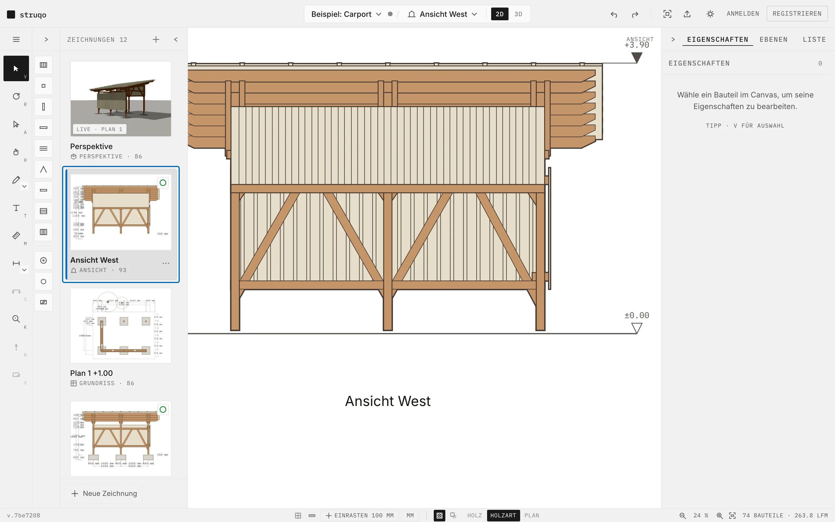Click the rafter shape icon (inverted V)
Image resolution: width=835 pixels, height=522 pixels.
(x=43, y=170)
